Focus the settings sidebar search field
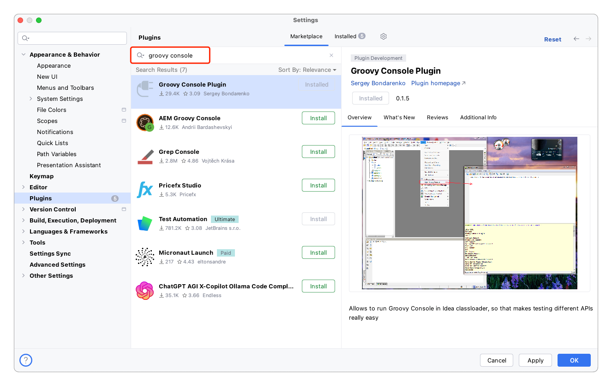The height and width of the screenshot is (386, 612). pos(72,38)
